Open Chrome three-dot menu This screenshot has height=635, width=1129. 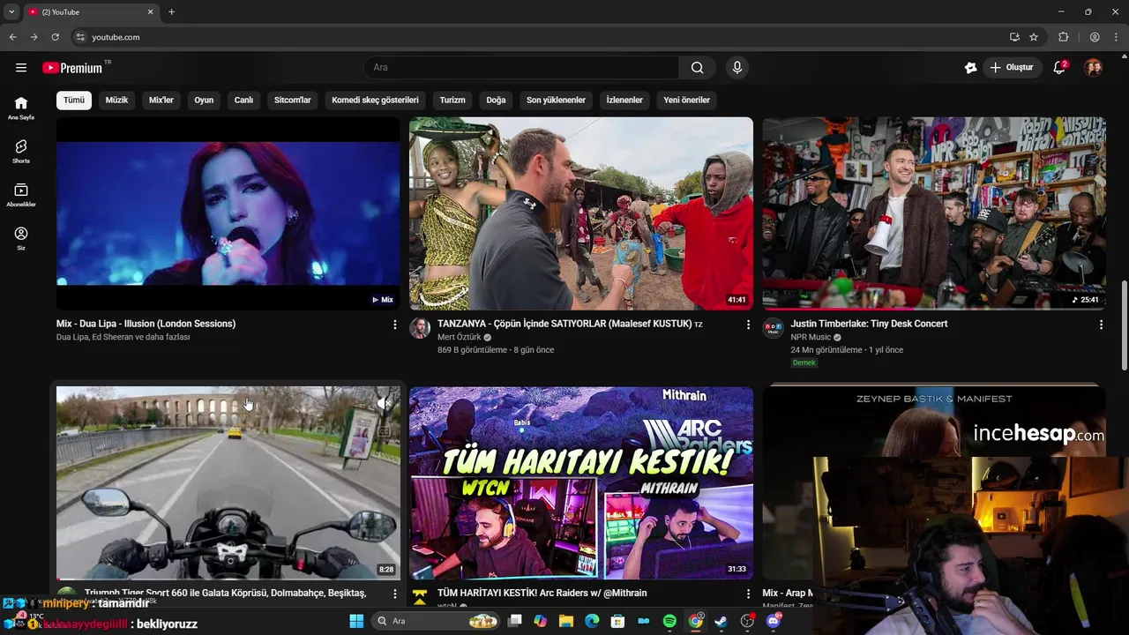click(x=1117, y=37)
